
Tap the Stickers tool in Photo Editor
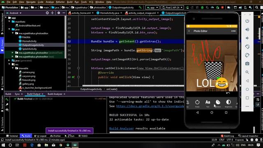tap(218, 103)
